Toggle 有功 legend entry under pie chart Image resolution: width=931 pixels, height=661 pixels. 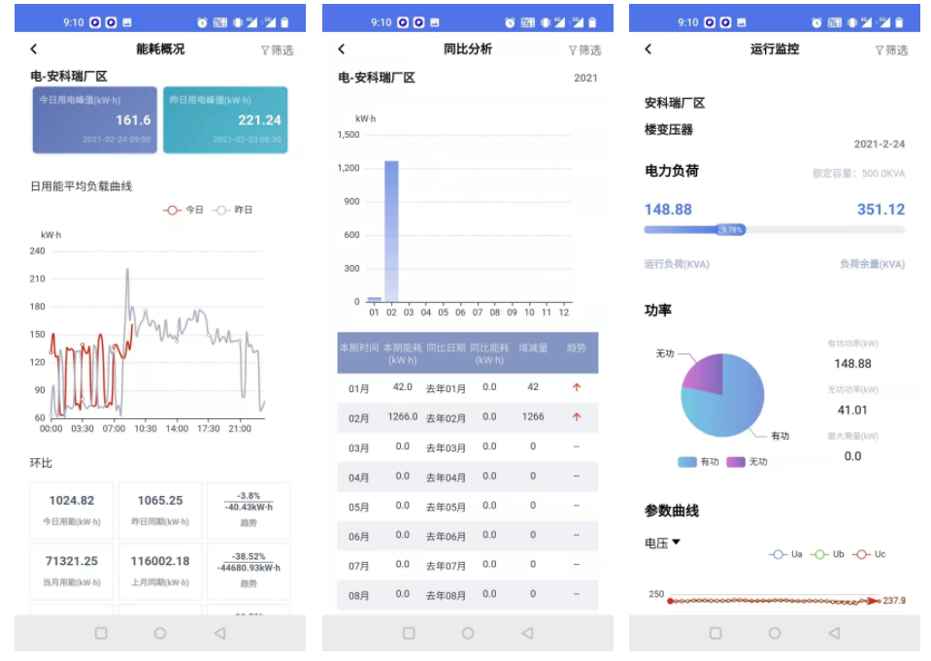pyautogui.click(x=698, y=462)
